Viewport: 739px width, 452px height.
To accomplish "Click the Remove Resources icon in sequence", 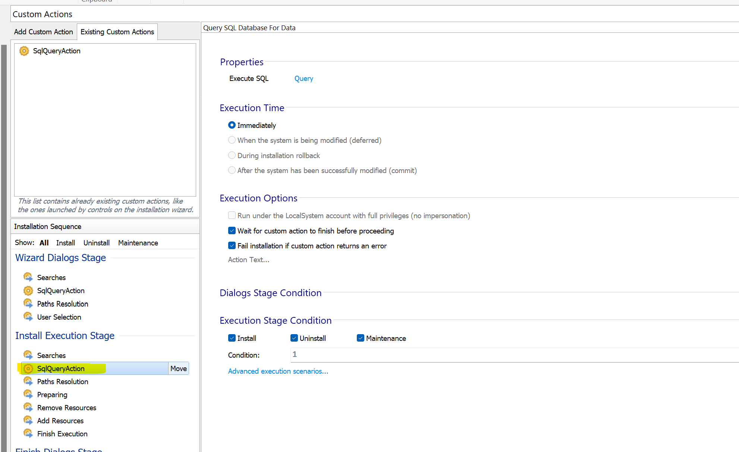I will (x=28, y=407).
